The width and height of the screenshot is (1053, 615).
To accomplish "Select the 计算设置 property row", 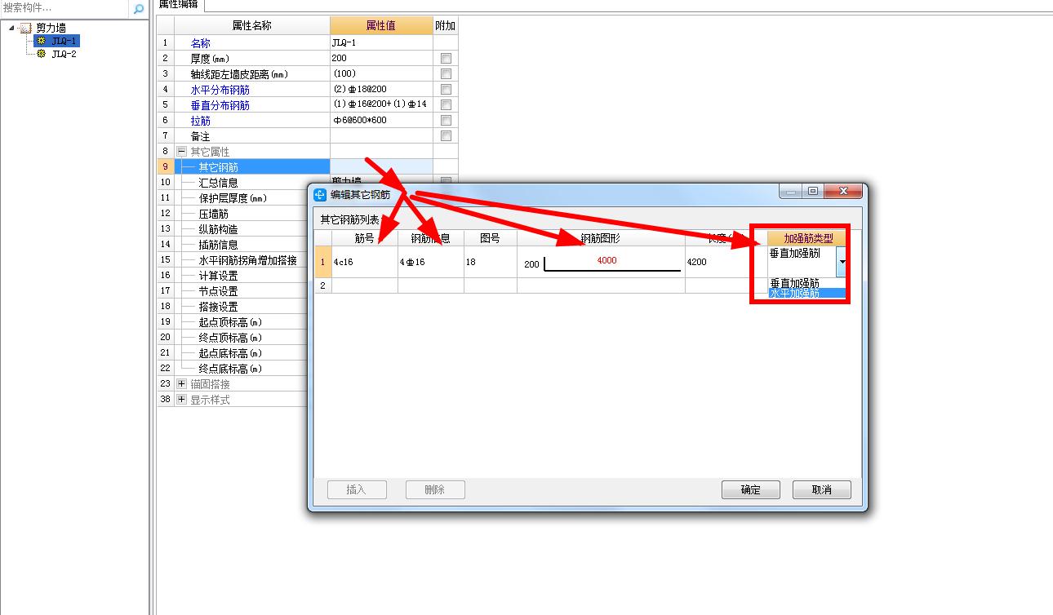I will click(241, 275).
